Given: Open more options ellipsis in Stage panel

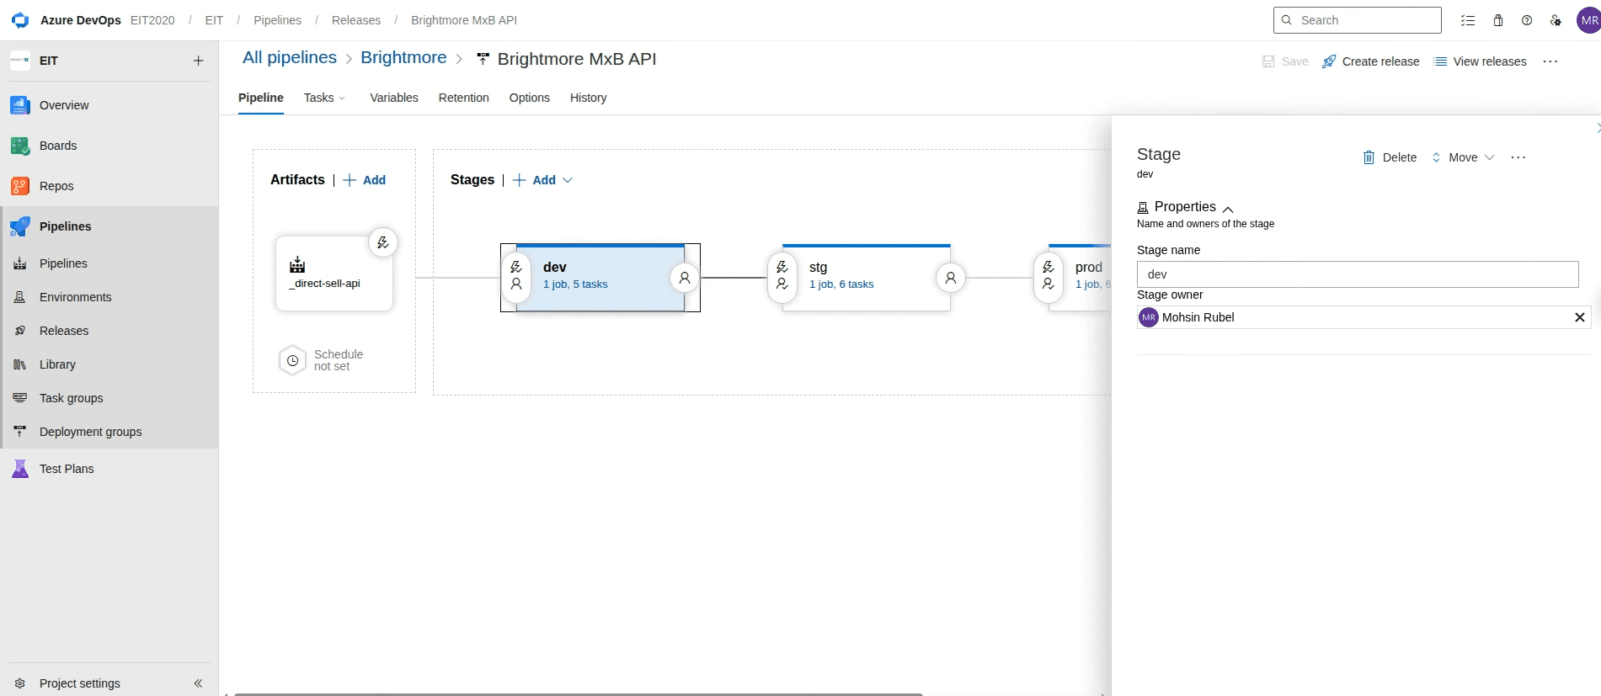Looking at the screenshot, I should coord(1518,157).
